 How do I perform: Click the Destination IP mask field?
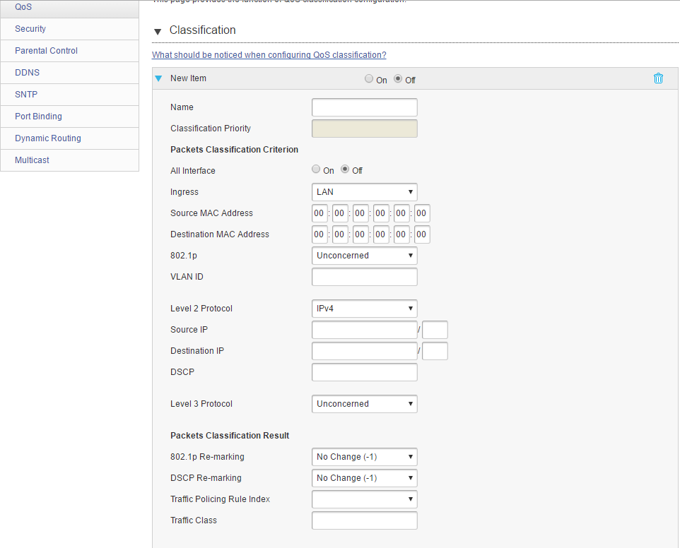point(435,351)
